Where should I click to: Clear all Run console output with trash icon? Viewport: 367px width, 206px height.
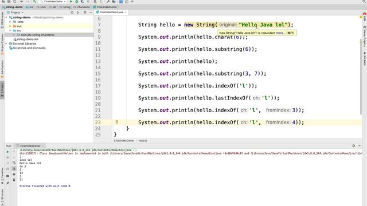pos(14,180)
